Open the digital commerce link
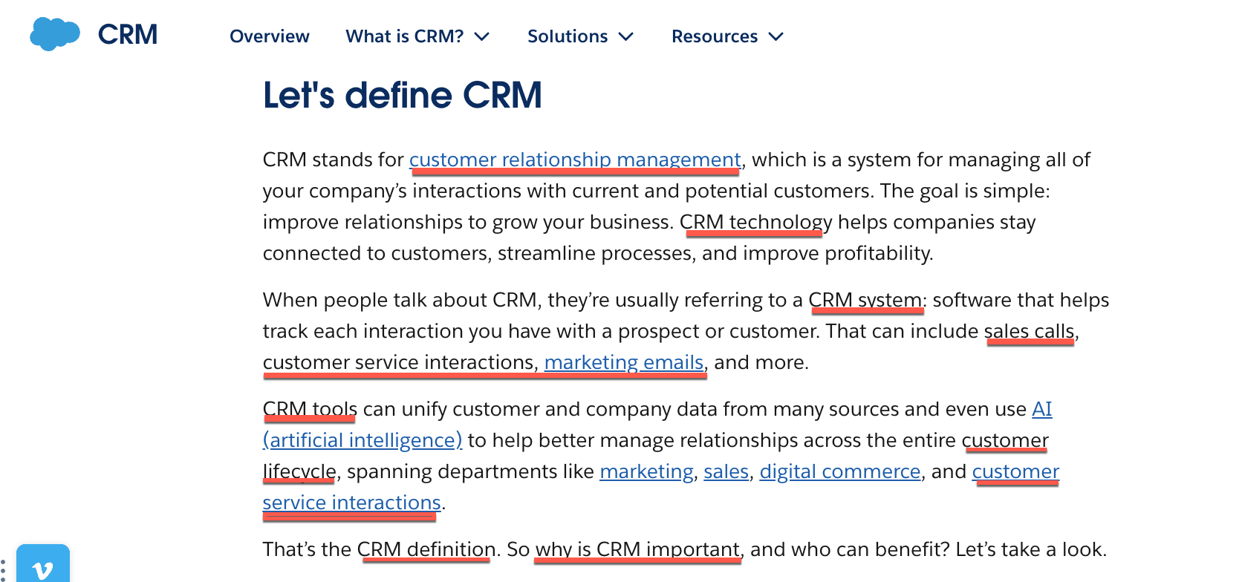 click(839, 471)
